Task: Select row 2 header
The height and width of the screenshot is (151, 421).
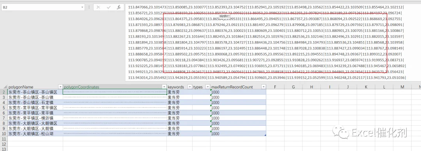Action: point(4,92)
